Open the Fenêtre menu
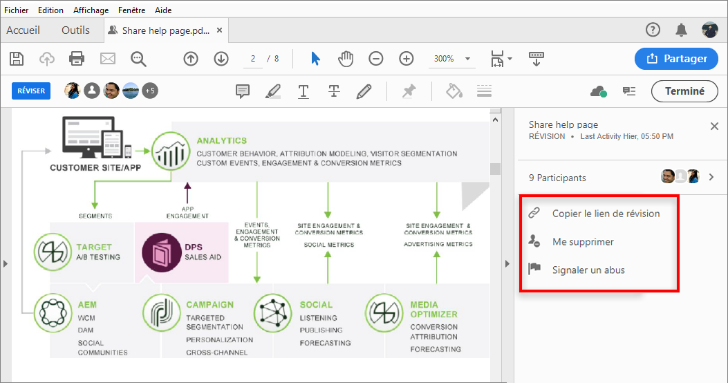728x383 pixels. (x=132, y=10)
